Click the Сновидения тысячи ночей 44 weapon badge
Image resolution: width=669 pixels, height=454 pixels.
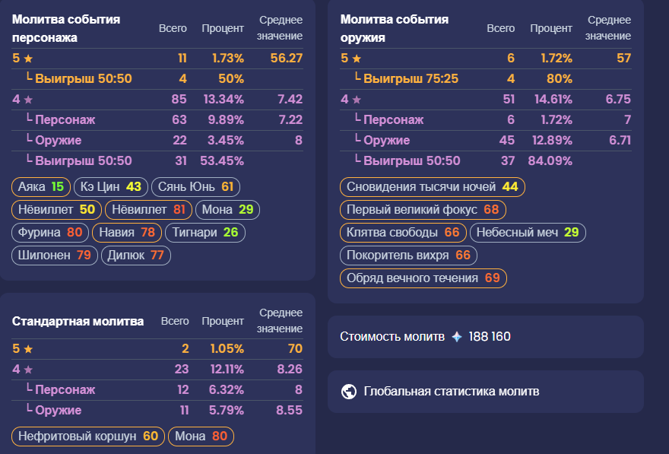432,187
